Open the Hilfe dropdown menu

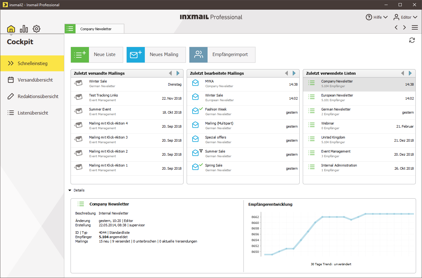[x=377, y=17]
